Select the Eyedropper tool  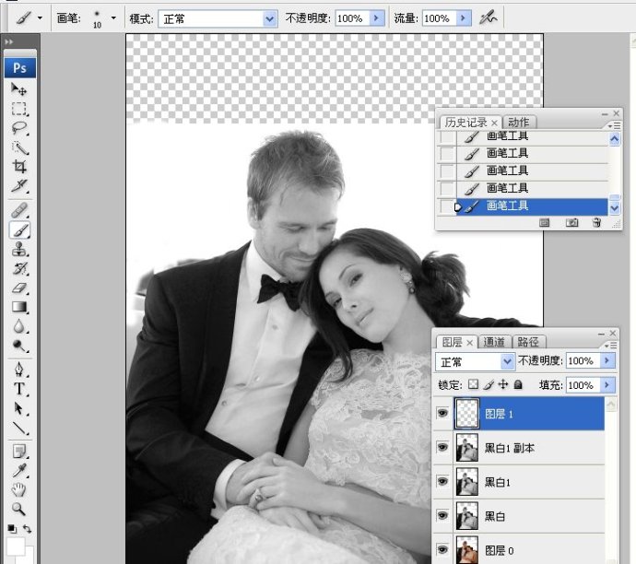tap(18, 470)
